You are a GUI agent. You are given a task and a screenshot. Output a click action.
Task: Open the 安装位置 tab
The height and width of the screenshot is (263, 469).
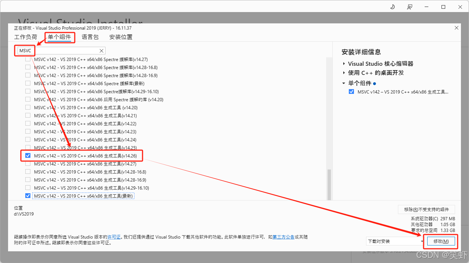121,37
